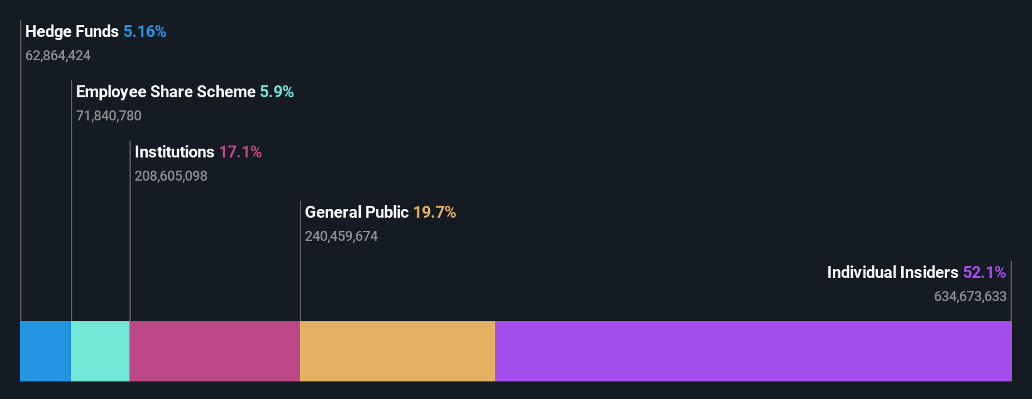Select the Hedge Funds label
The height and width of the screenshot is (399, 1032).
72,31
